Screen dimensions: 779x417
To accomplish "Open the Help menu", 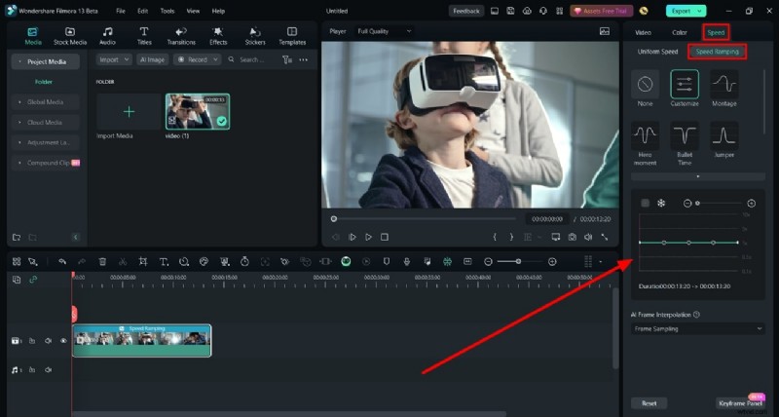I will coord(218,11).
